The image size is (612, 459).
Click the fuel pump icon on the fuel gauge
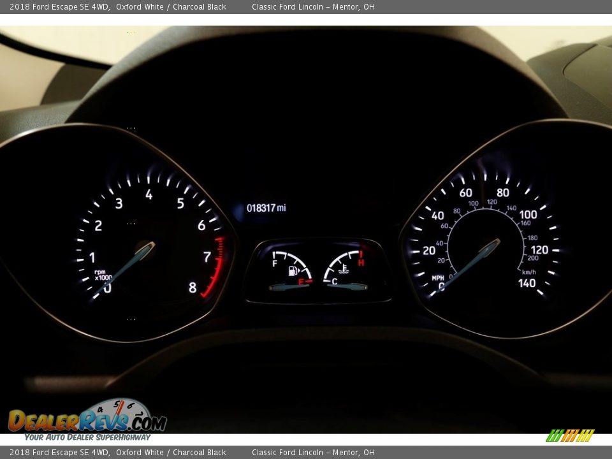click(x=293, y=271)
